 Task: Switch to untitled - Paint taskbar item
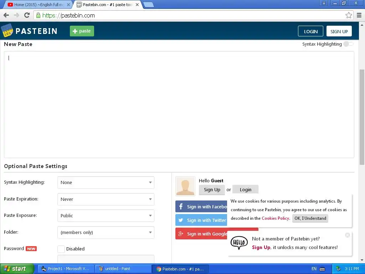pyautogui.click(x=123, y=269)
